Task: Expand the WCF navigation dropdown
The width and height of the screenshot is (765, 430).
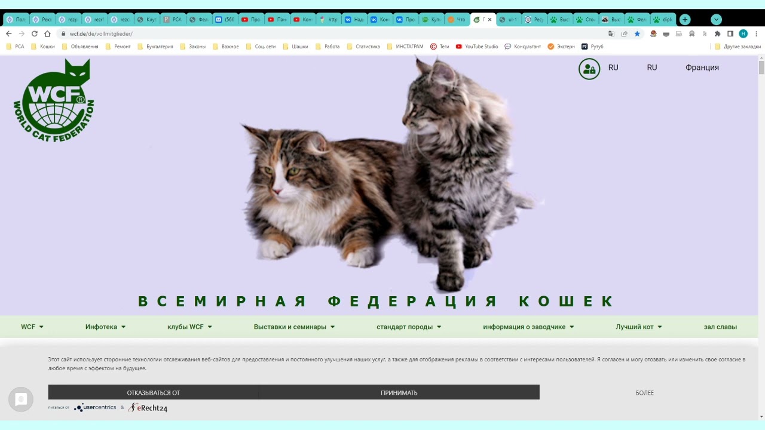Action: pyautogui.click(x=32, y=327)
